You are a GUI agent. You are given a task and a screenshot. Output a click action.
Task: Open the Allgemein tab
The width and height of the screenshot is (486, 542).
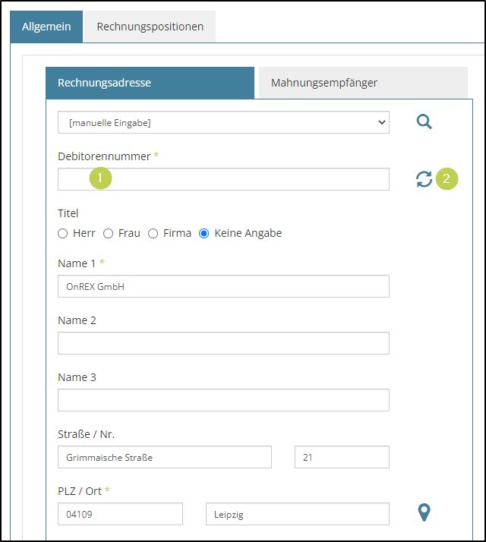tap(46, 27)
